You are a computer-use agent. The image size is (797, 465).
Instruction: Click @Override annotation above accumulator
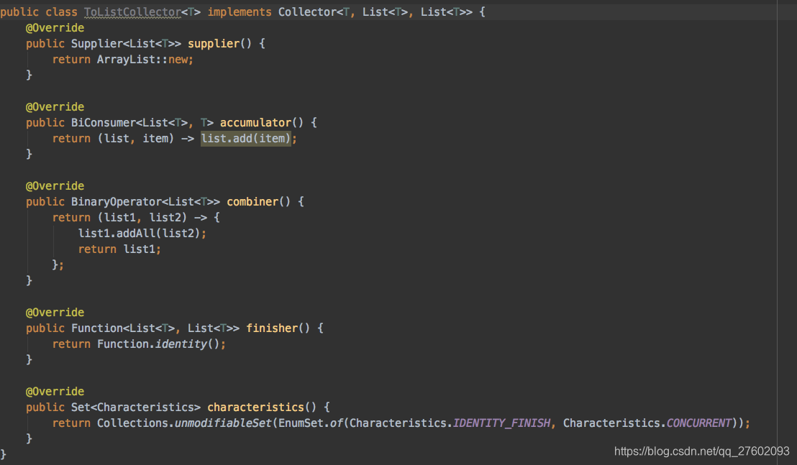pyautogui.click(x=55, y=106)
